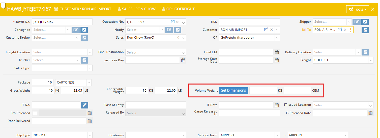Clear the Quotation No. value with X
Viewport: 380px width, 138px height.
pos(177,22)
